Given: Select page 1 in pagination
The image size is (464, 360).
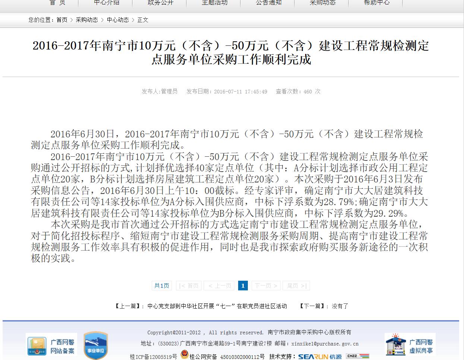Looking at the screenshot, I should coord(243,286).
